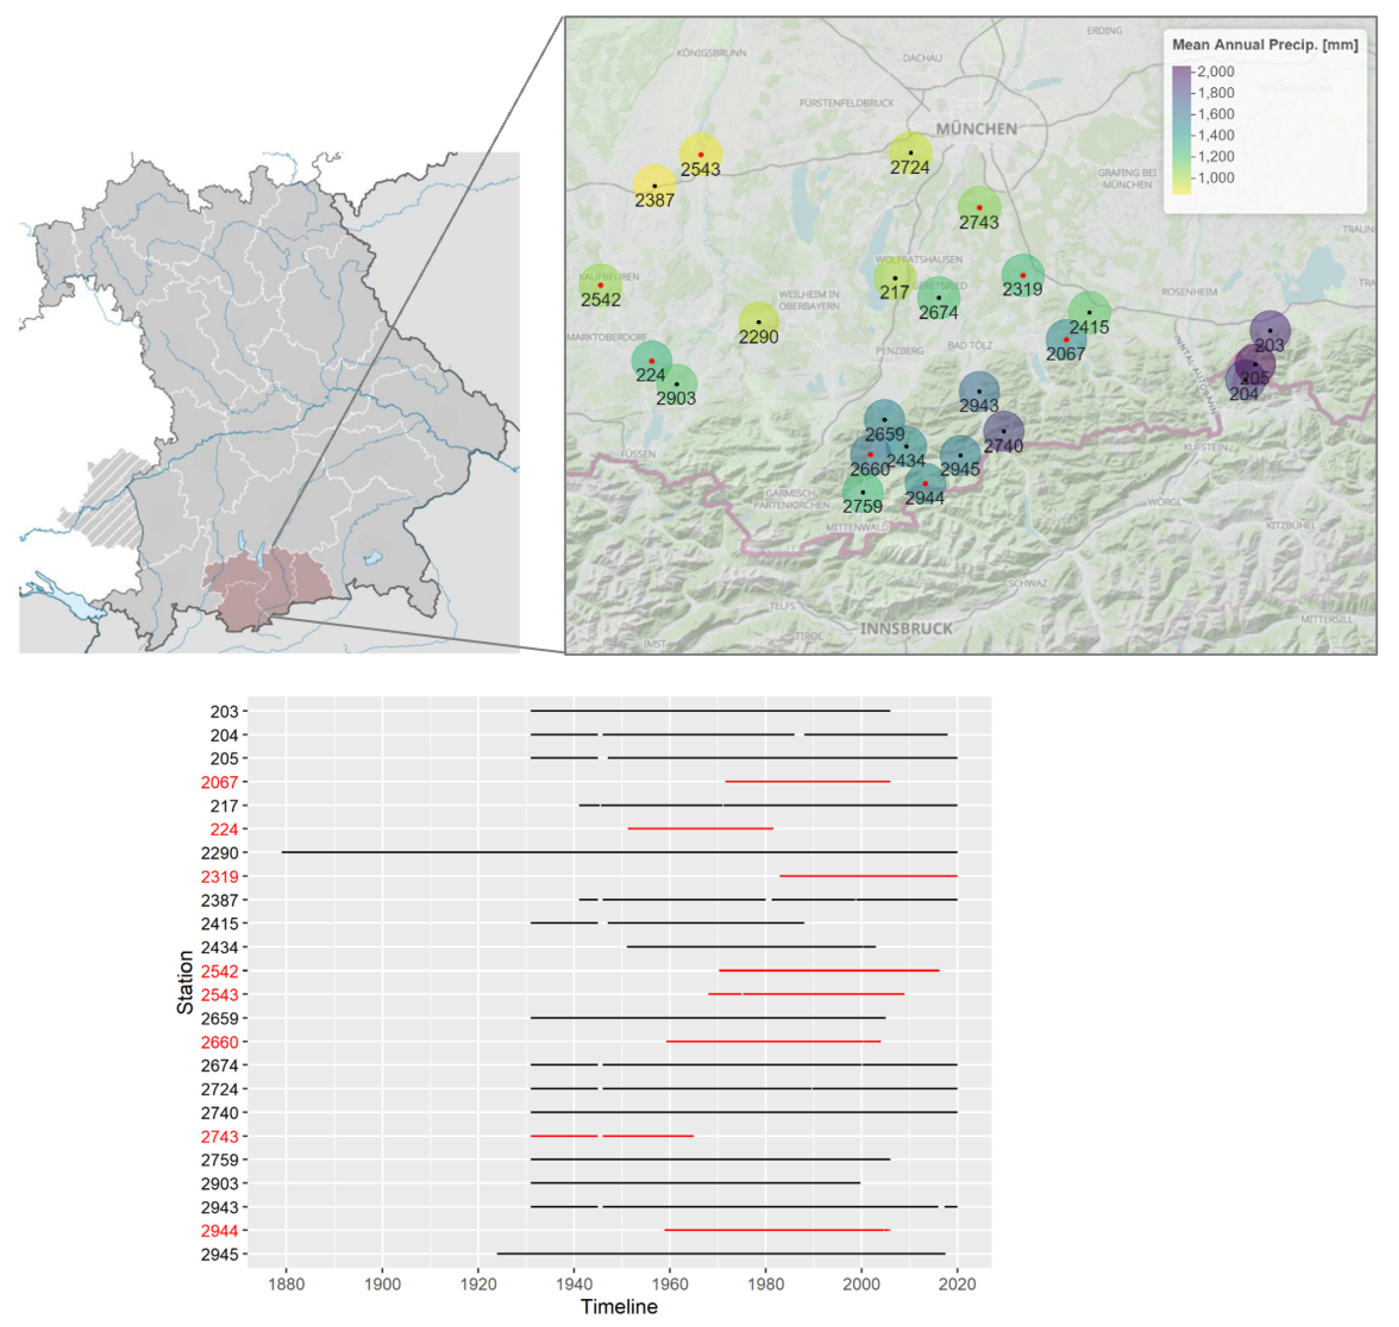Viewport: 1399px width, 1327px height.
Task: Select the 2290 station timeline bar
Action: coord(619,852)
